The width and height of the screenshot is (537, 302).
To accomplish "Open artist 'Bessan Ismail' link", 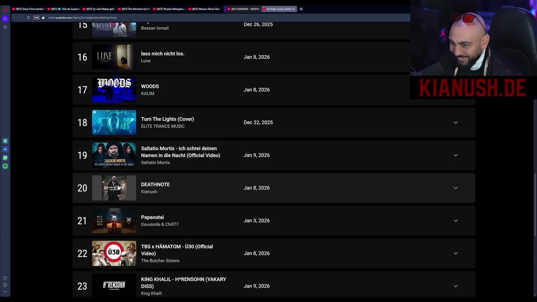I will tap(155, 28).
